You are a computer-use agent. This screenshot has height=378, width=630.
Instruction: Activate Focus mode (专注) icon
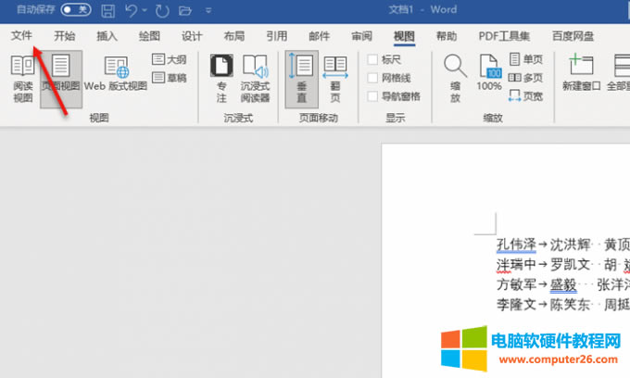pos(220,77)
